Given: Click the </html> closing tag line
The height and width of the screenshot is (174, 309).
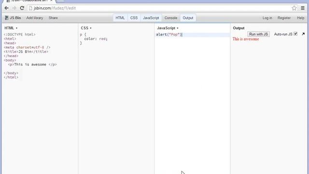Looking at the screenshot, I should tap(11, 77).
